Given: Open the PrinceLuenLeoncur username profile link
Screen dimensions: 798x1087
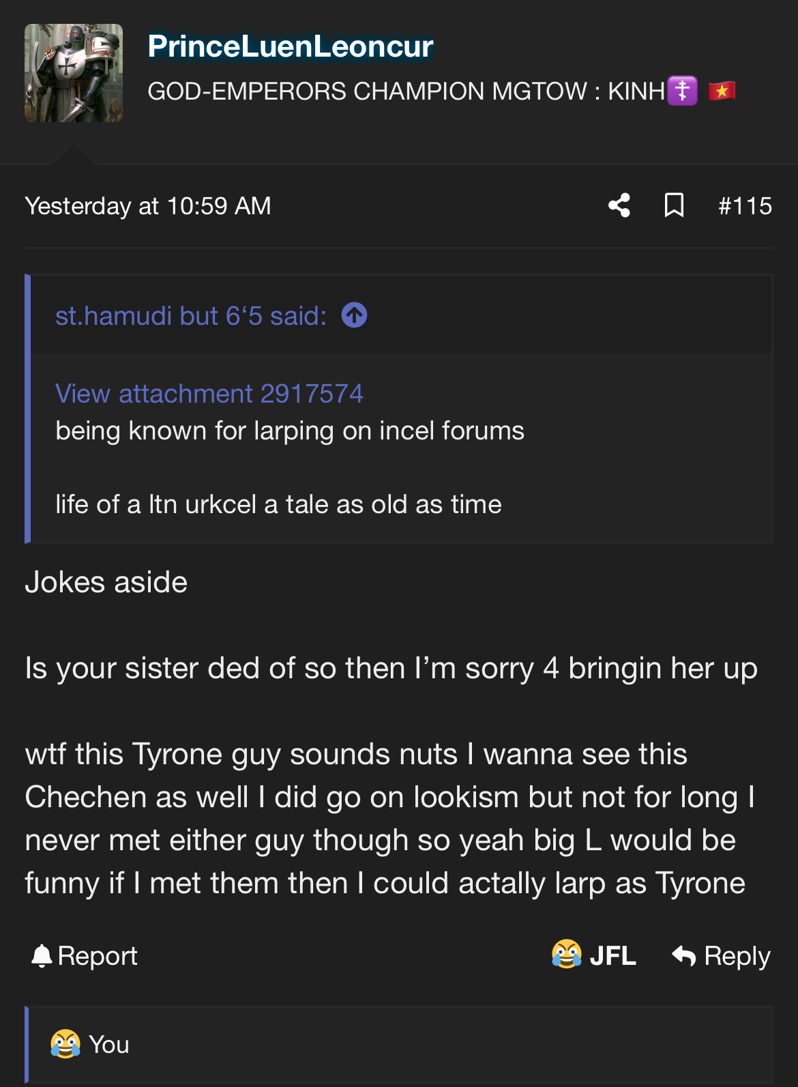Looking at the screenshot, I should point(290,46).
